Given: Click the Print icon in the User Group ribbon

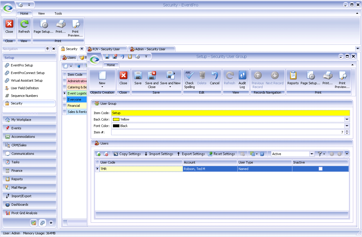Looking at the screenshot, I should pyautogui.click(x=327, y=75).
